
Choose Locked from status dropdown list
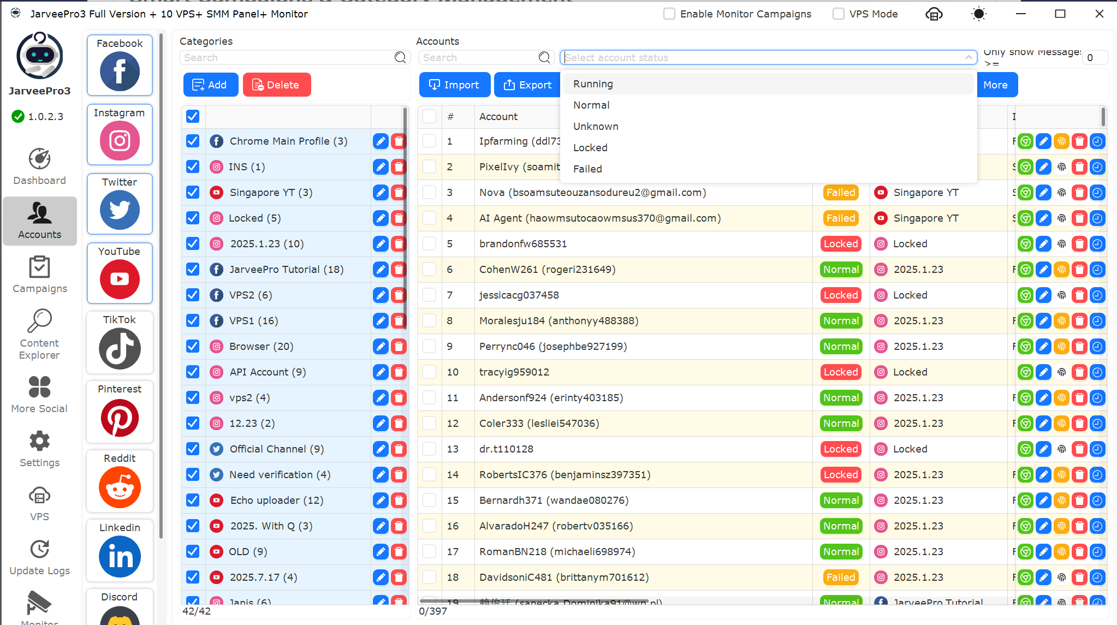[x=590, y=148]
